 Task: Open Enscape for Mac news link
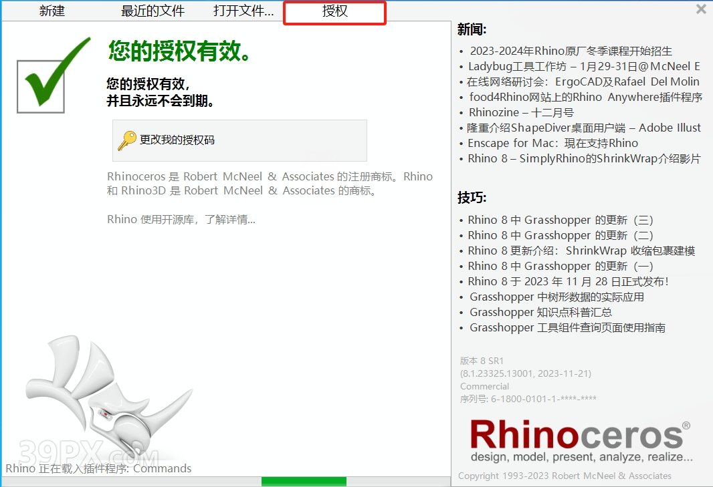[553, 144]
